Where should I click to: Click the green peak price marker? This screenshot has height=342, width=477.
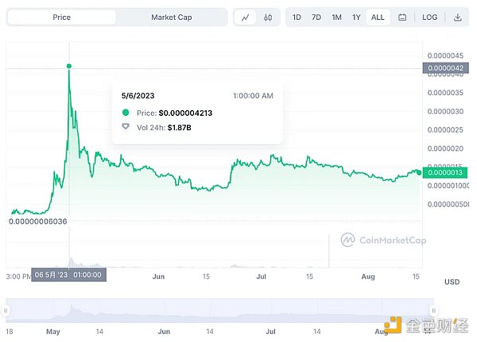[x=69, y=66]
